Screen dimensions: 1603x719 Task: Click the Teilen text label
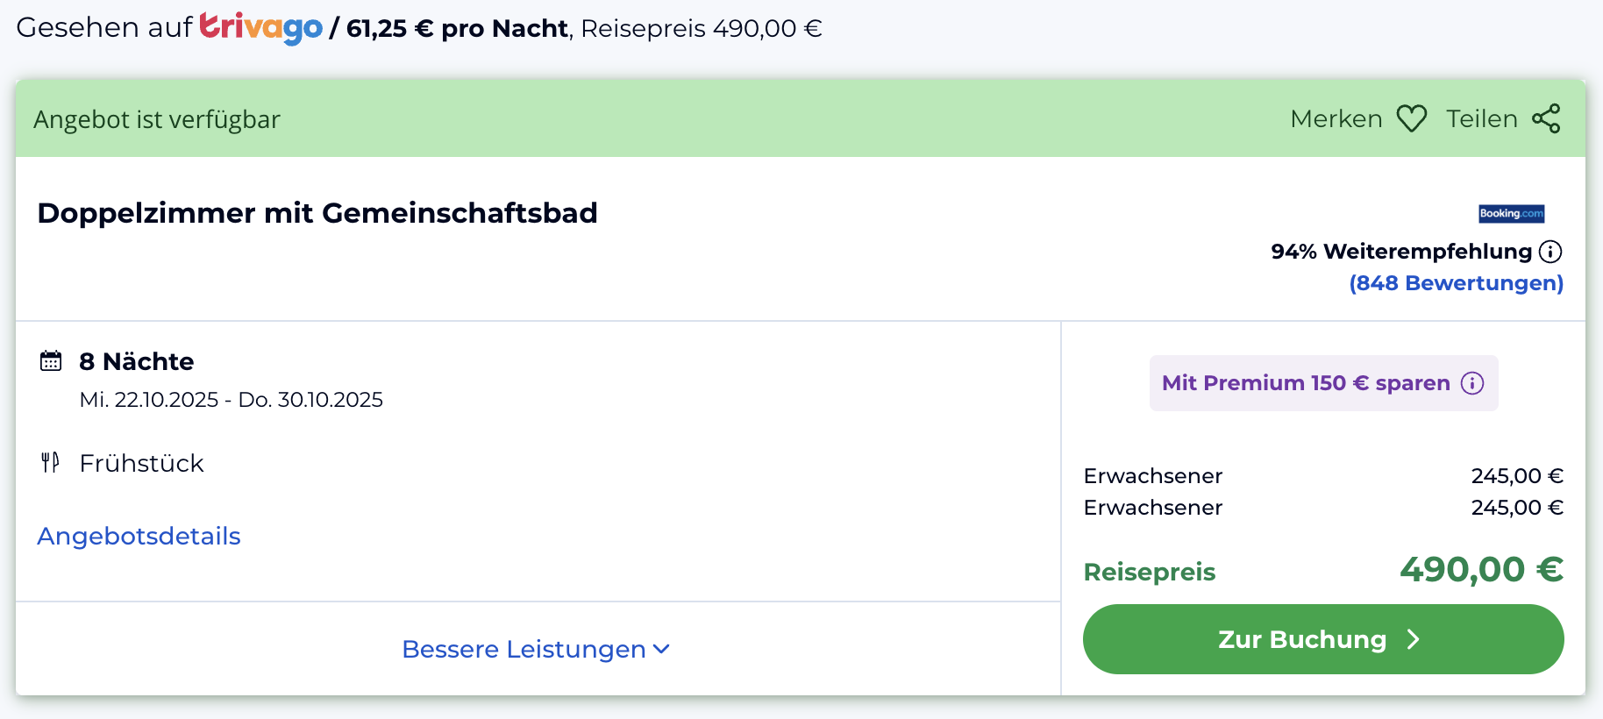pyautogui.click(x=1481, y=118)
